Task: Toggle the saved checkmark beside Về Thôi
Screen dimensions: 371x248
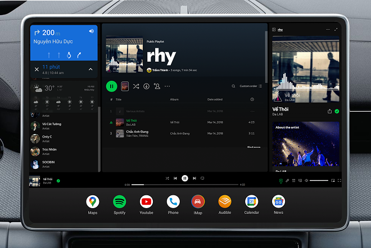Action: click(x=337, y=111)
